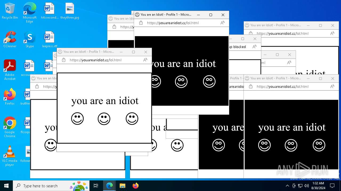
Task: Click the URL field in top-right Edge window
Action: [x=282, y=33]
